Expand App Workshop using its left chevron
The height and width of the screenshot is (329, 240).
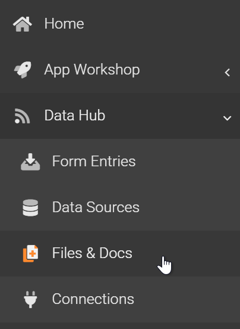[228, 72]
